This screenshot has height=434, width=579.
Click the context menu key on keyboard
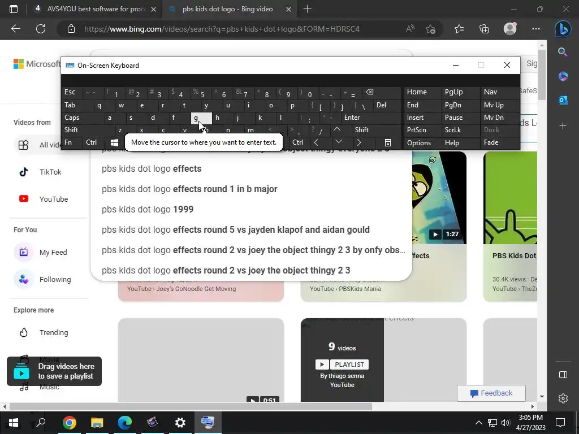(387, 143)
